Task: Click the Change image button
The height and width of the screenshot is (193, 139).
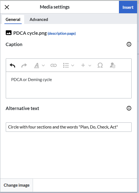Action: pos(16,185)
